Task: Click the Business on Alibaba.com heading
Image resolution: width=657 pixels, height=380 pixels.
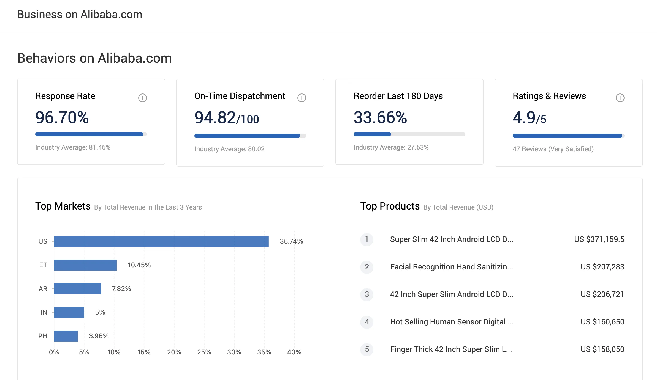Action: [x=80, y=14]
